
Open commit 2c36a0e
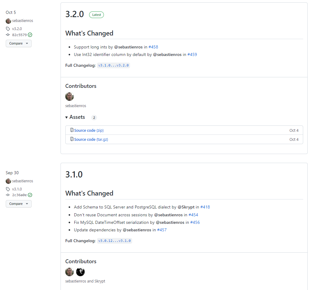20,195
